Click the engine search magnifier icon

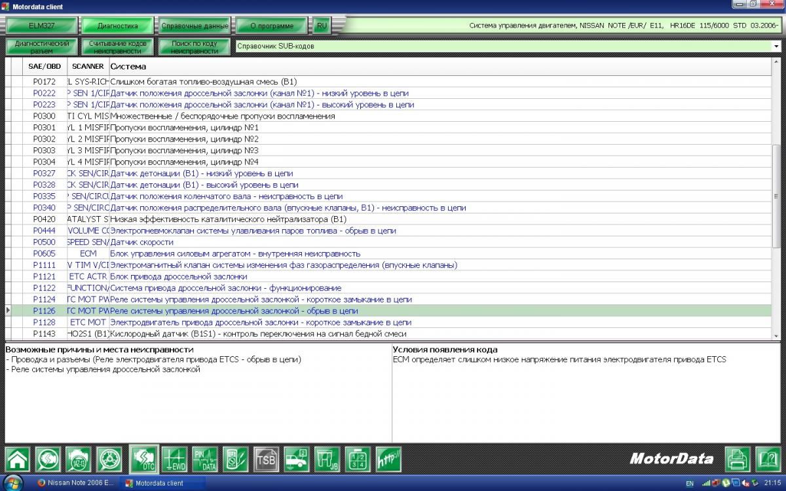point(48,458)
